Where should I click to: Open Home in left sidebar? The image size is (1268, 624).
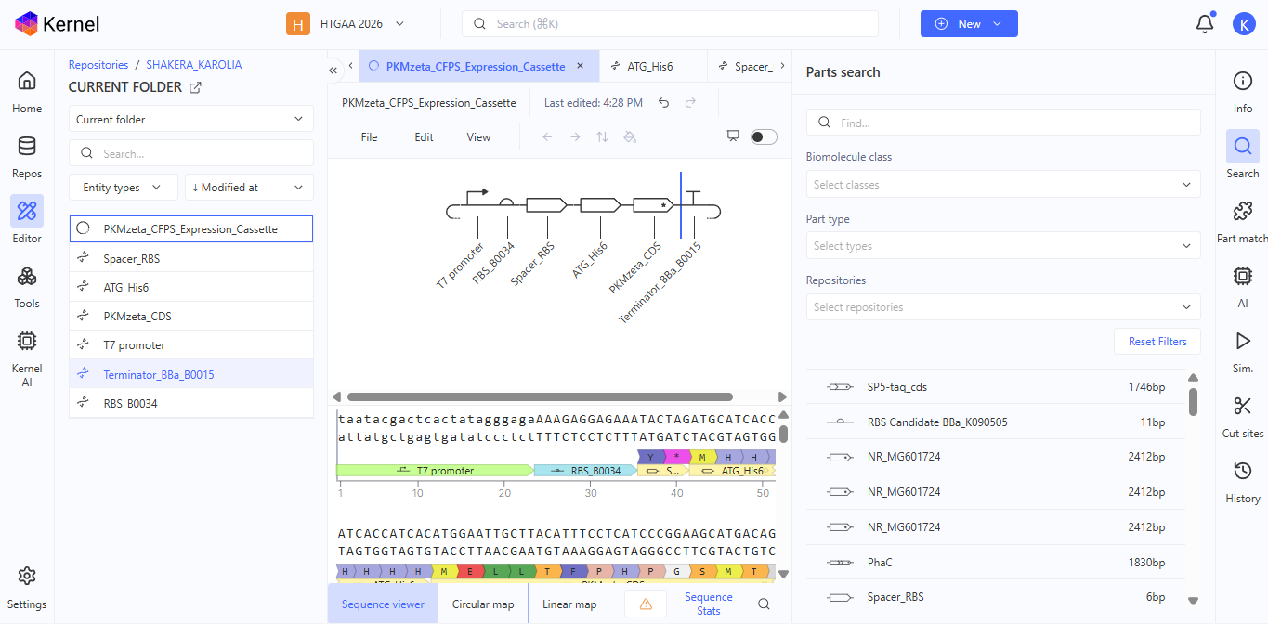tap(27, 92)
